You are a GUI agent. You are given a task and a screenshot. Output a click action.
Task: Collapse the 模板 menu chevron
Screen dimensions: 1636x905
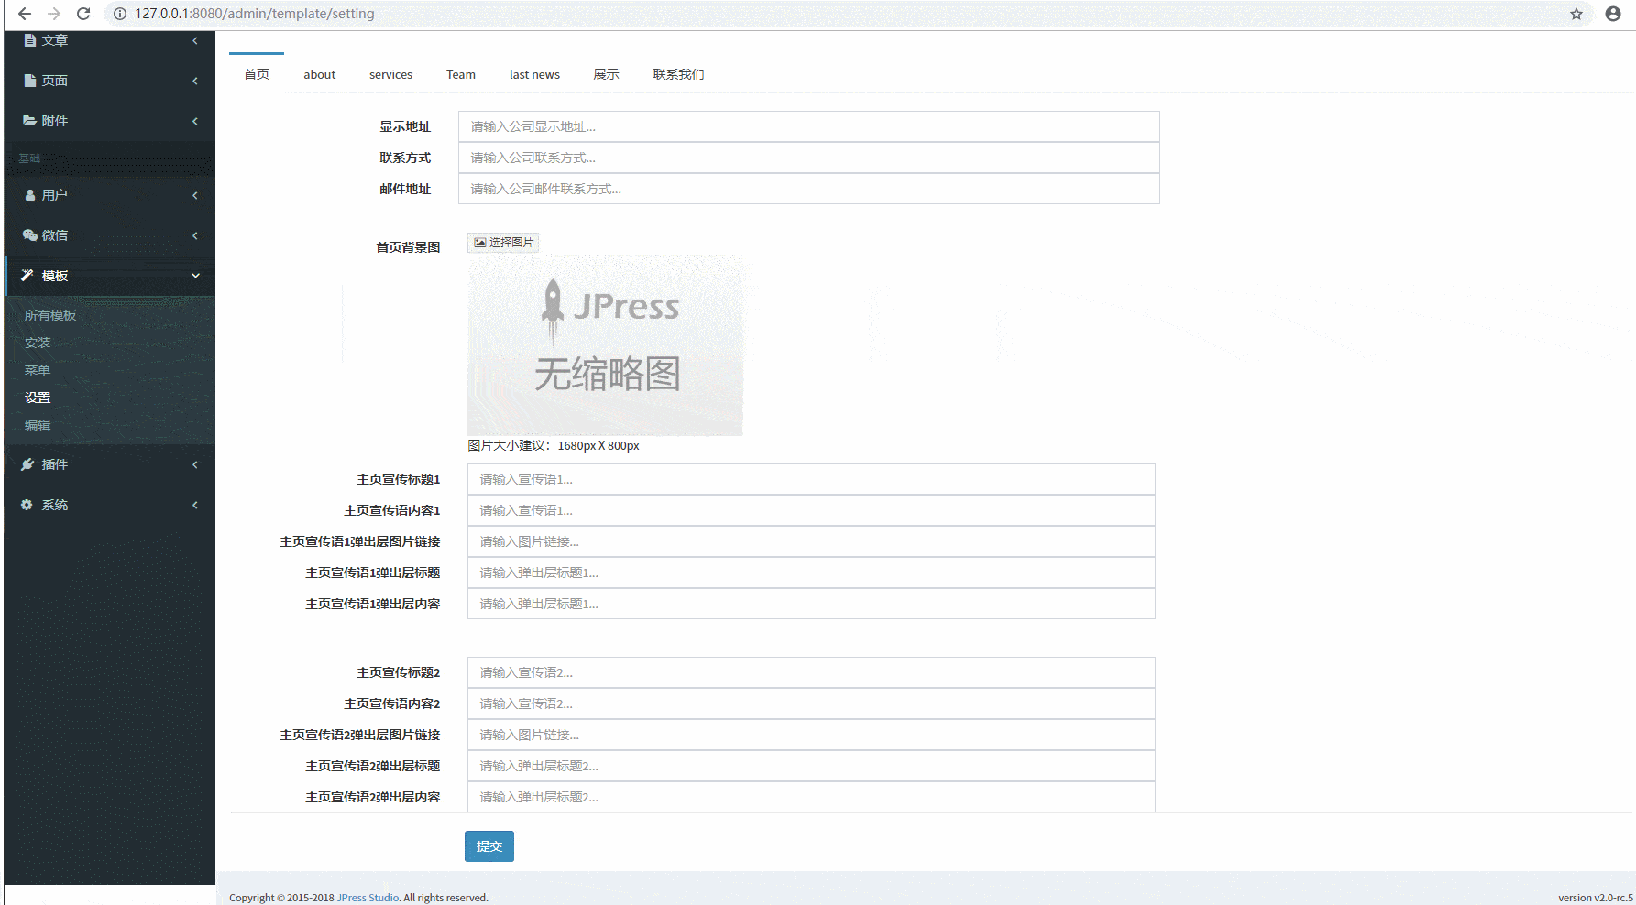tap(195, 276)
